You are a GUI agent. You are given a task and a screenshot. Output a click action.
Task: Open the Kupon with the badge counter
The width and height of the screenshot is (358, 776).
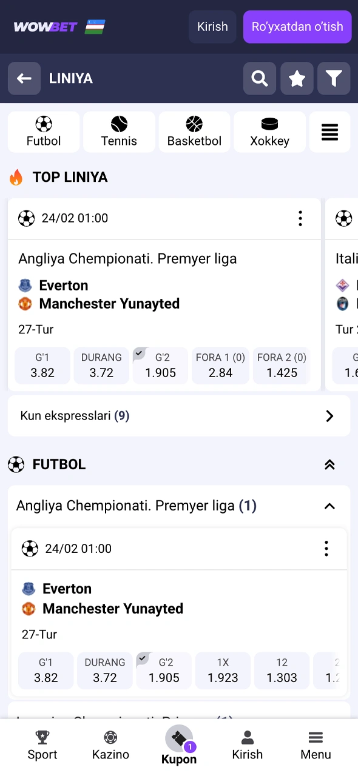(179, 743)
